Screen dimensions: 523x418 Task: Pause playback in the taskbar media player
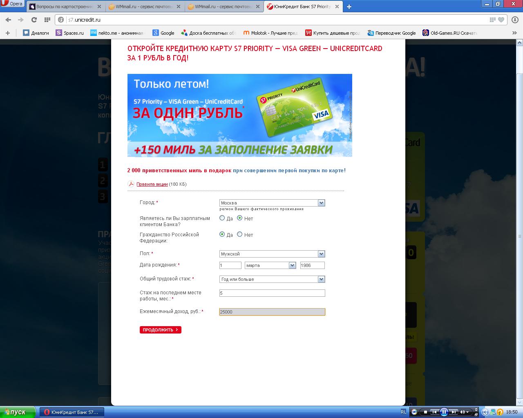[x=444, y=412]
